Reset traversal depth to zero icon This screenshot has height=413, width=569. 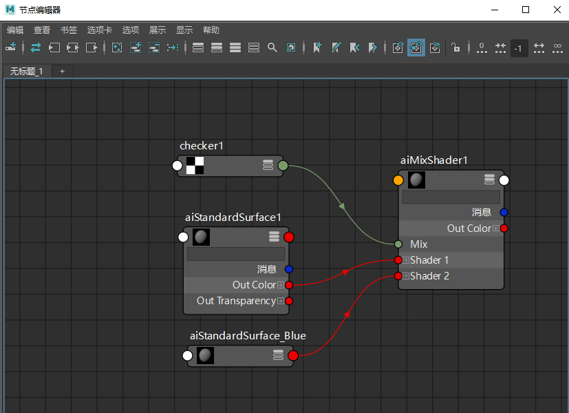(482, 47)
